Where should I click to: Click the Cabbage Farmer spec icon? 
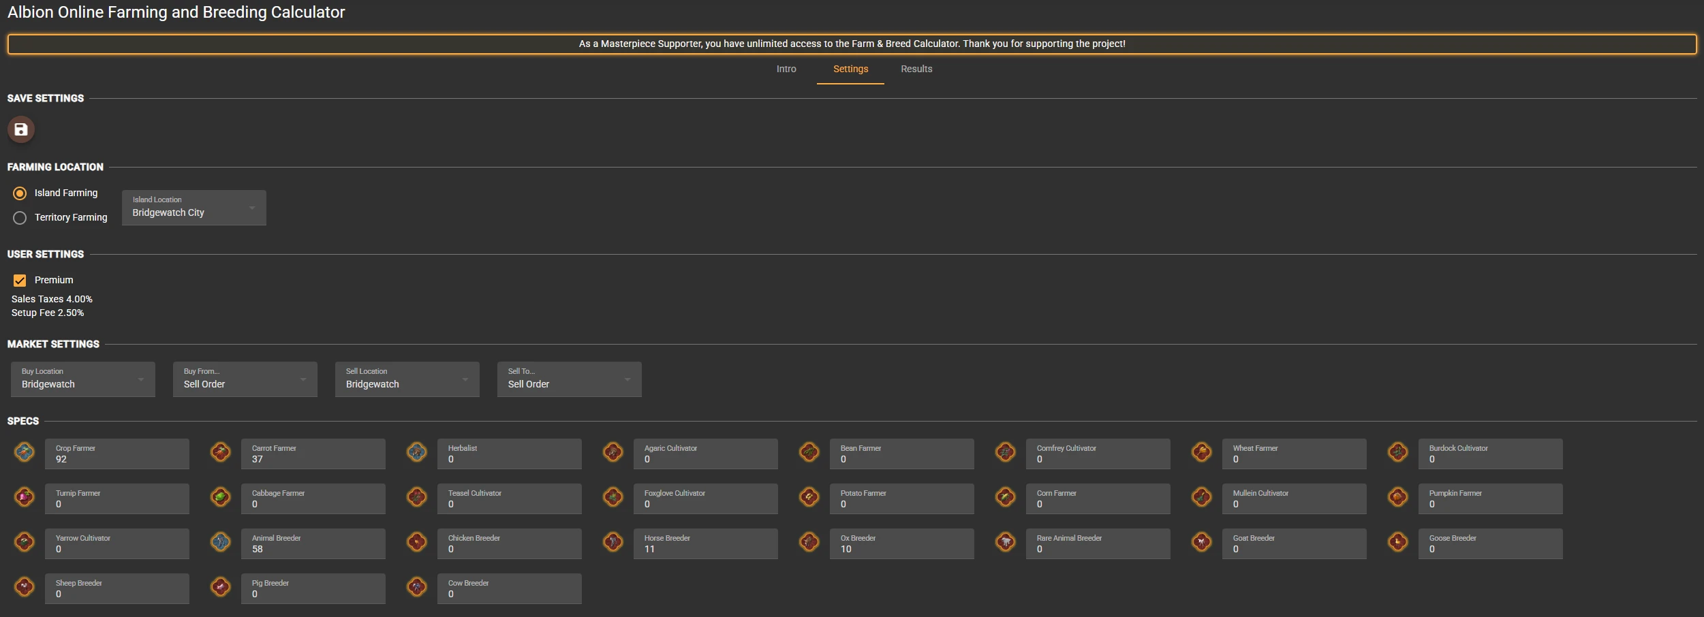[x=221, y=497]
